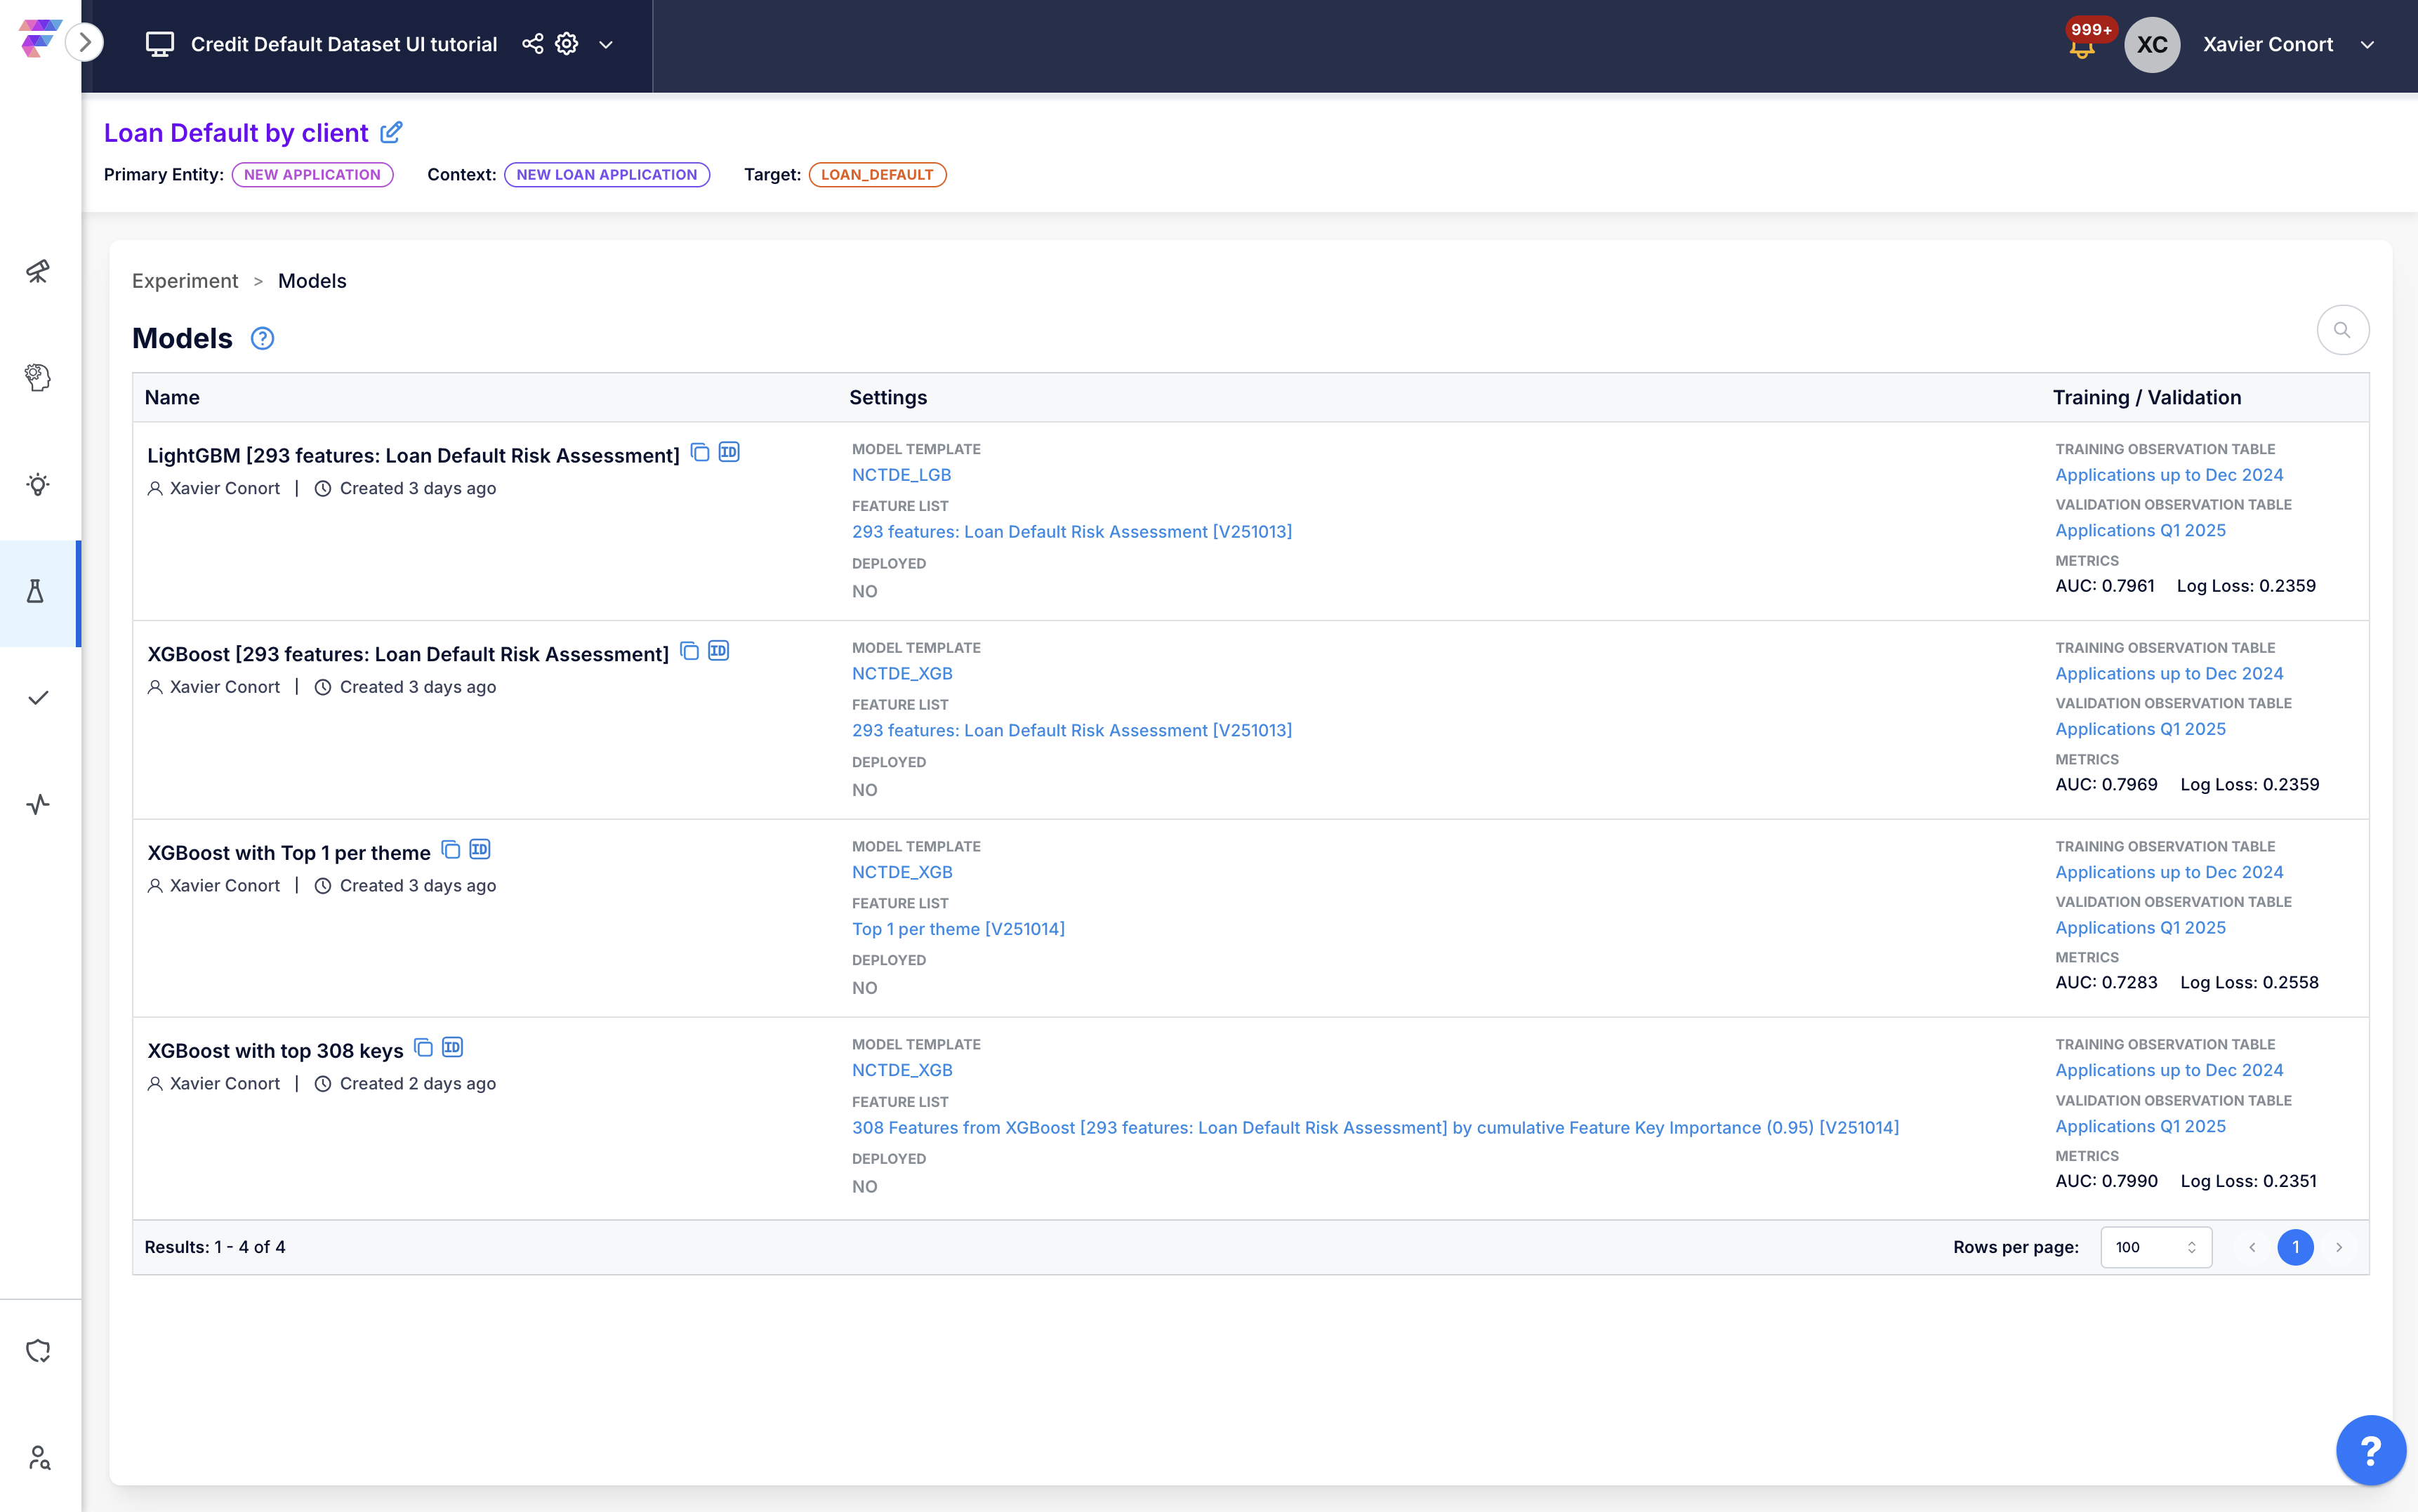Screen dimensions: 2418x1512
Task: Copy the LightGBM model name
Action: pyautogui.click(x=700, y=453)
